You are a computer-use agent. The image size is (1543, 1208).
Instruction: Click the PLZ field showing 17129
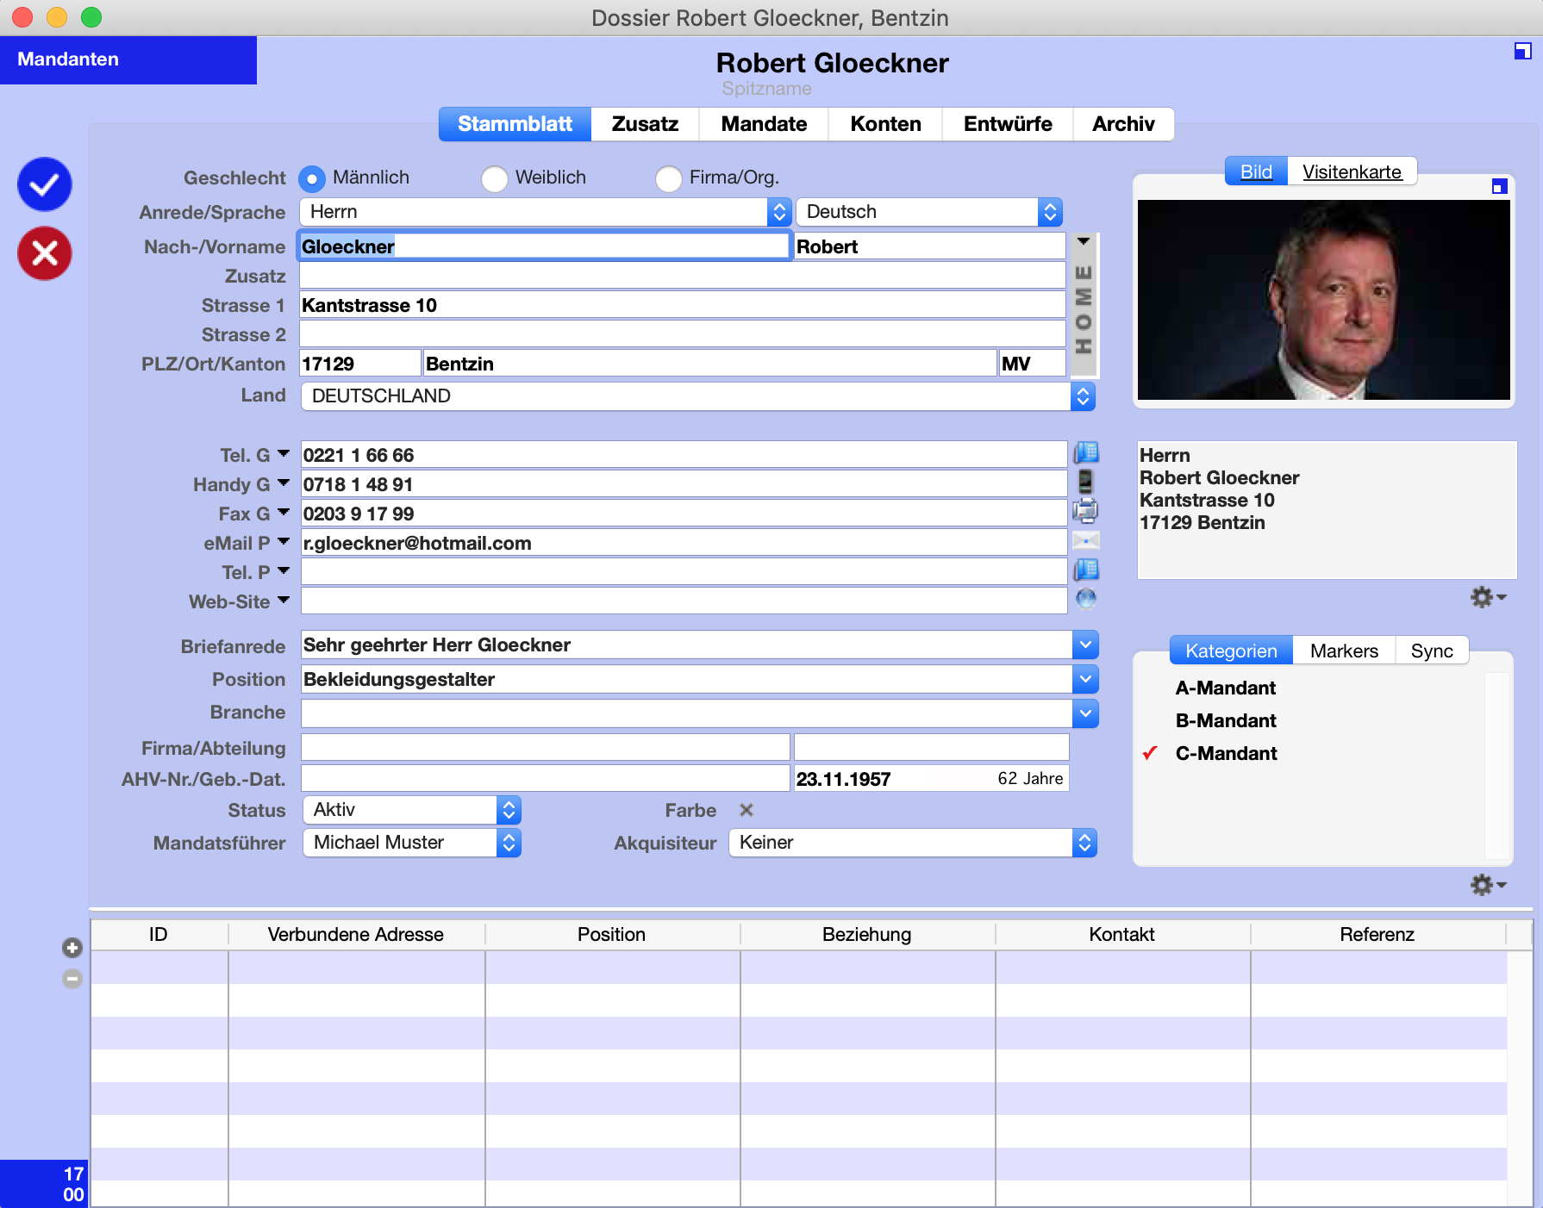(359, 364)
